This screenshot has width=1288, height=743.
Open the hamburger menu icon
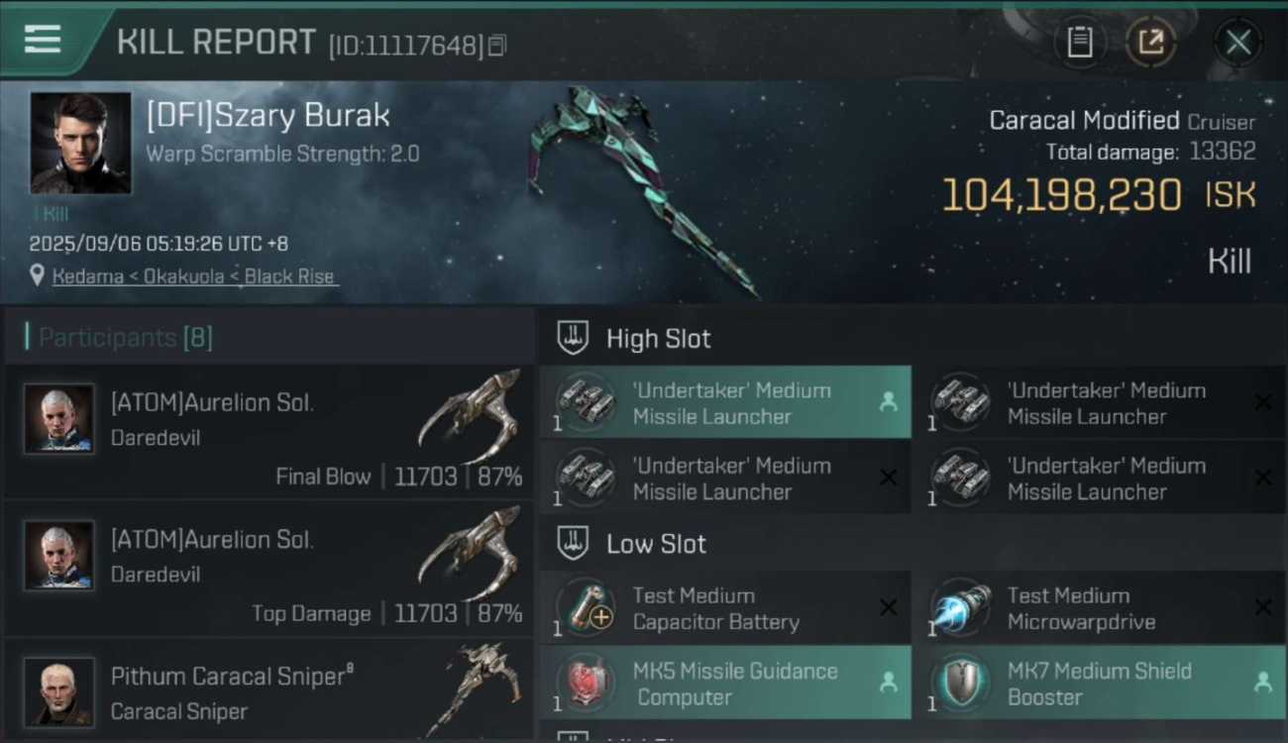tap(42, 40)
